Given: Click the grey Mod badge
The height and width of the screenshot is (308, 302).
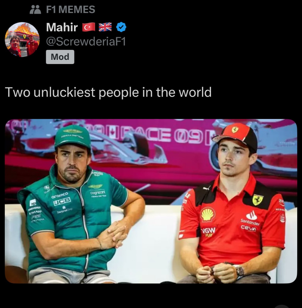Looking at the screenshot, I should [60, 57].
